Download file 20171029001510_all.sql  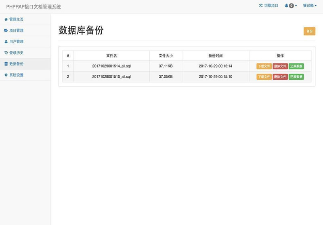click(264, 76)
